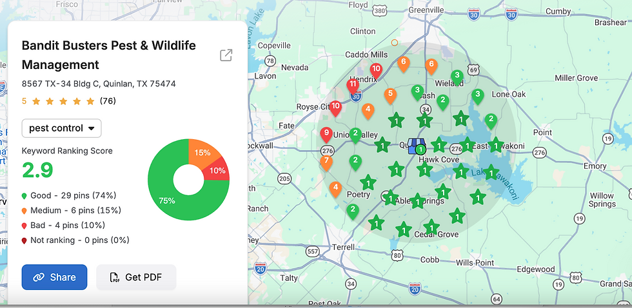Click the small orange circle marker near Clinton

coord(395,43)
